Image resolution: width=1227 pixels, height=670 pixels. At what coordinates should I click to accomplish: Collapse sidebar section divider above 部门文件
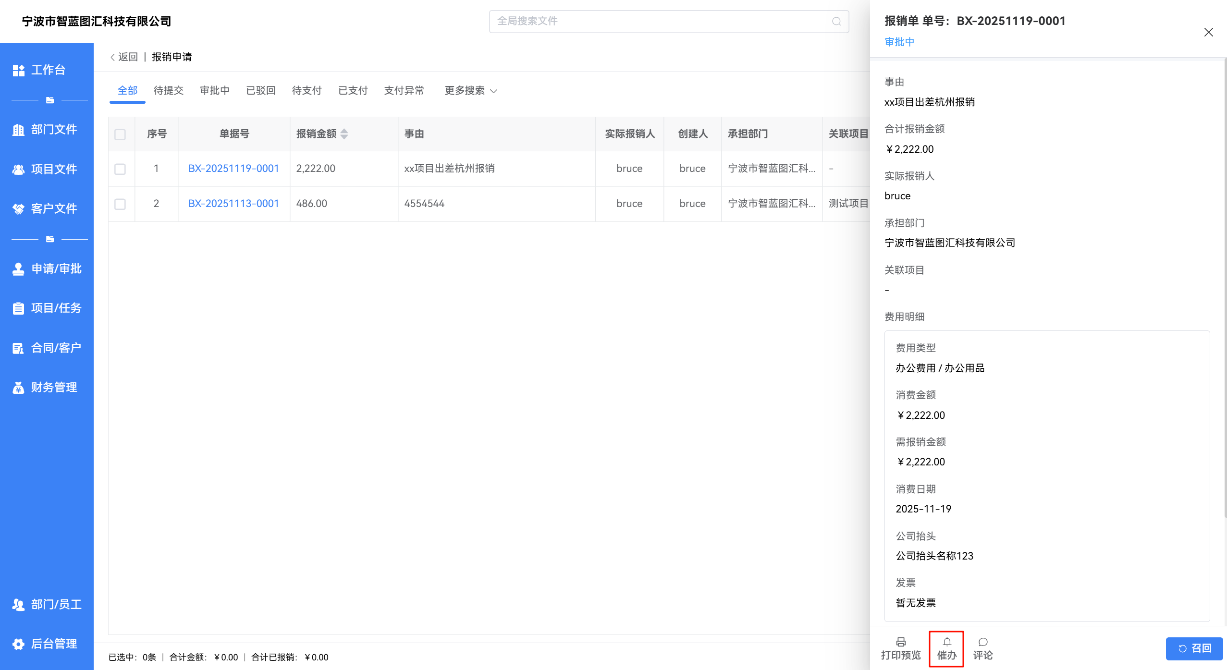[49, 100]
